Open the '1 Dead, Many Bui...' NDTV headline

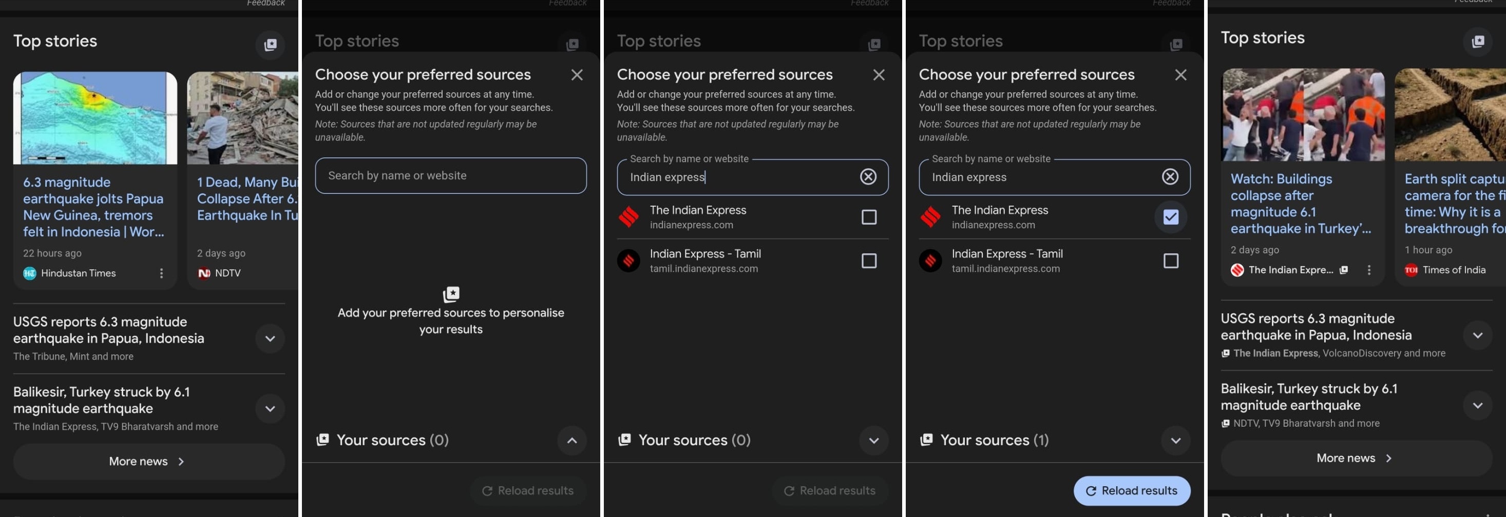point(247,198)
